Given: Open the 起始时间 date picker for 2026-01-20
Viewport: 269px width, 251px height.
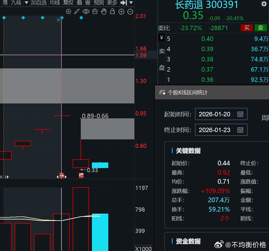Looking at the screenshot, I should click(x=240, y=114).
